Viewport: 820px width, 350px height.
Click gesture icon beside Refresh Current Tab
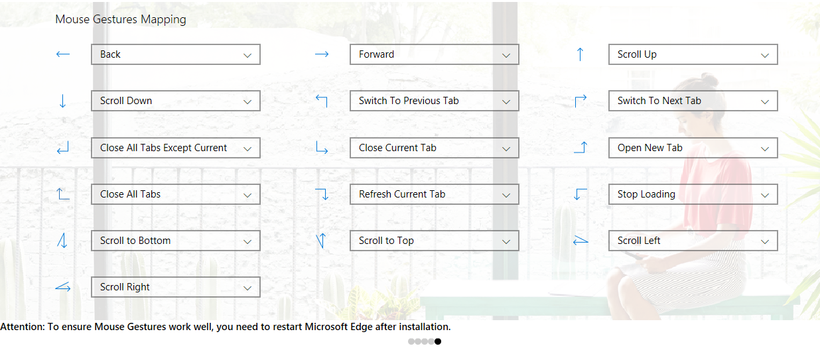[322, 194]
